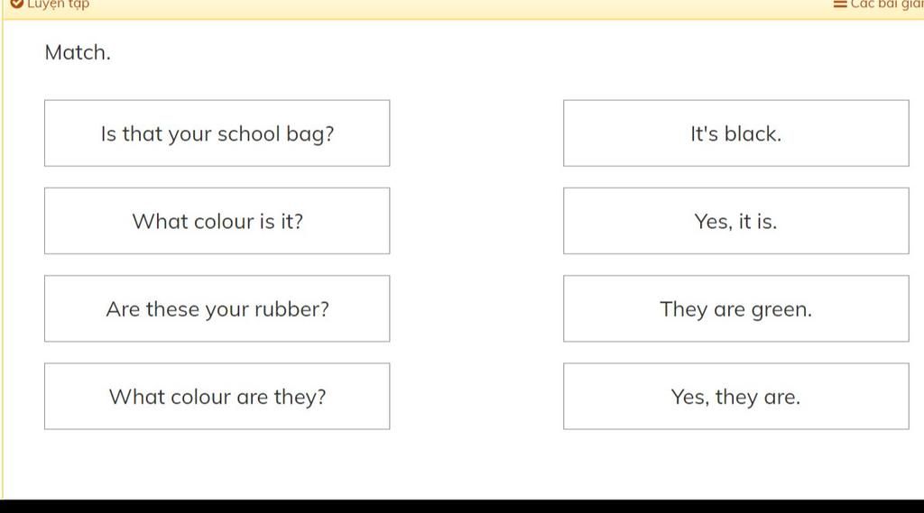Choose the 'Yes, it is.' answer card
This screenshot has height=513, width=924.
tap(736, 221)
